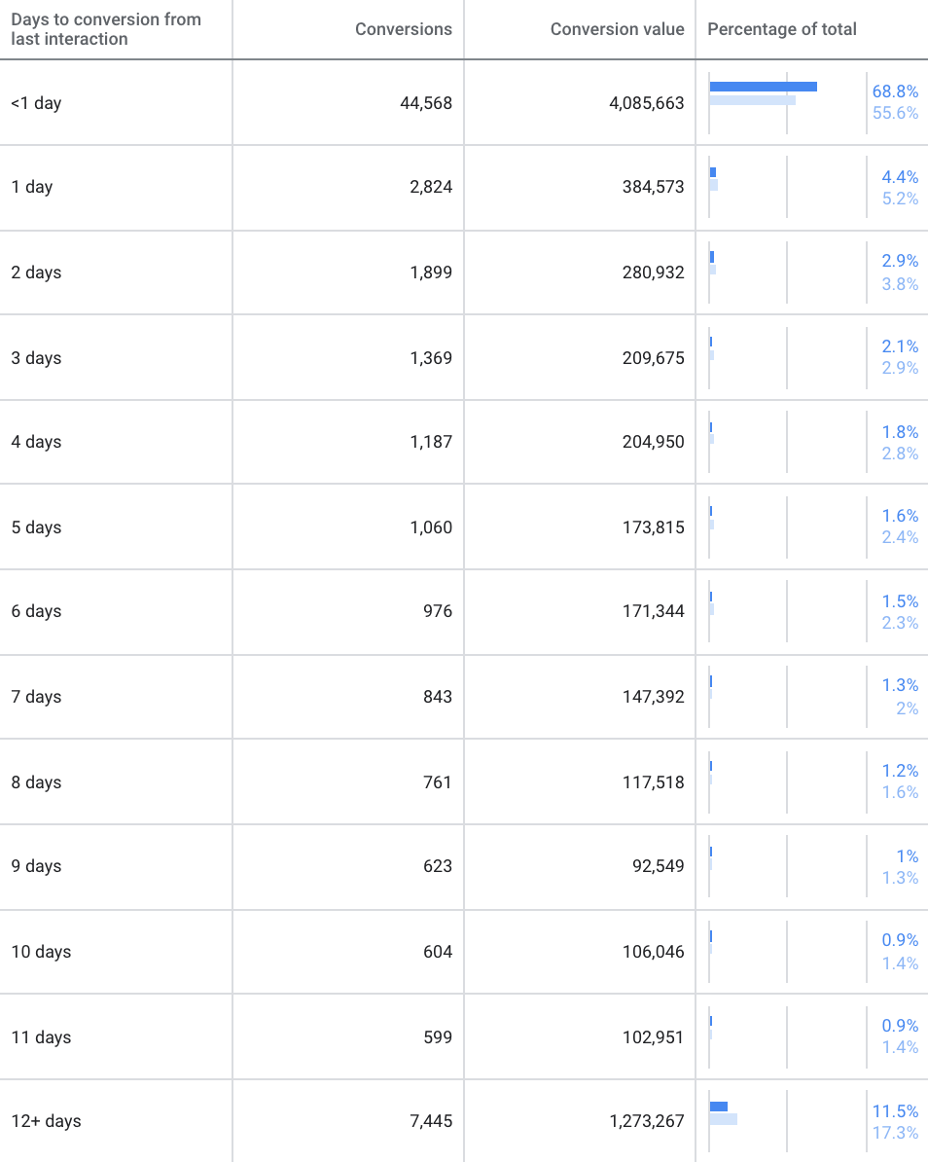Select the '5 days' row label
The height and width of the screenshot is (1162, 928).
coord(36,527)
